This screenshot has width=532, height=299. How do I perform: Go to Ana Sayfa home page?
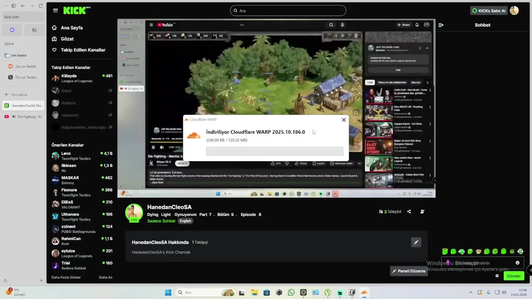pos(67,28)
